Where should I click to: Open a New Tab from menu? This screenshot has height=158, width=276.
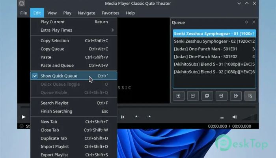pos(74,122)
